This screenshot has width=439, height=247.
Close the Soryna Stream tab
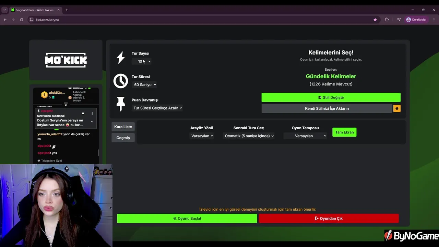tap(58, 10)
